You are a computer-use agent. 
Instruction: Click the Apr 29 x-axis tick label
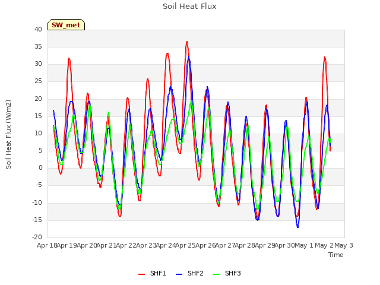click(265, 245)
